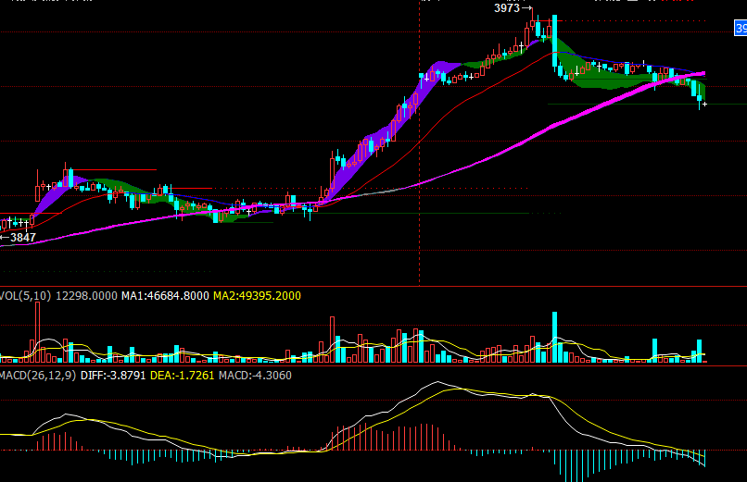The height and width of the screenshot is (482, 747).
Task: Click the yellow DEA value label
Action: (192, 375)
